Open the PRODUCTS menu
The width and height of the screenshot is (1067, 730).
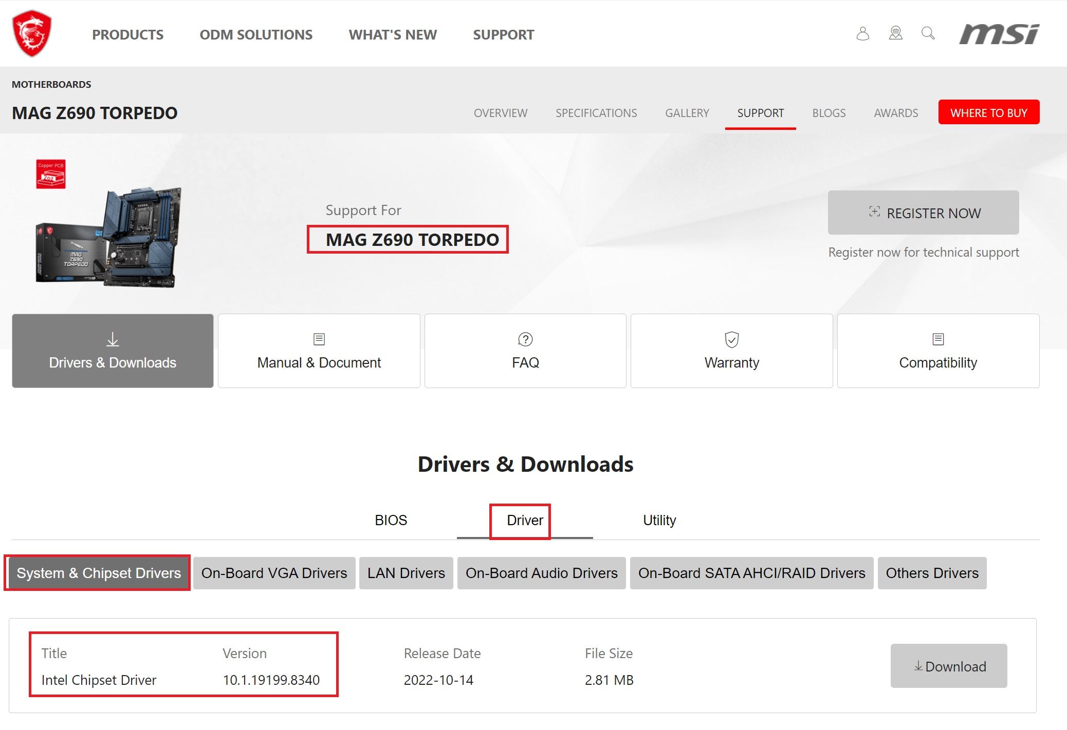coord(127,34)
